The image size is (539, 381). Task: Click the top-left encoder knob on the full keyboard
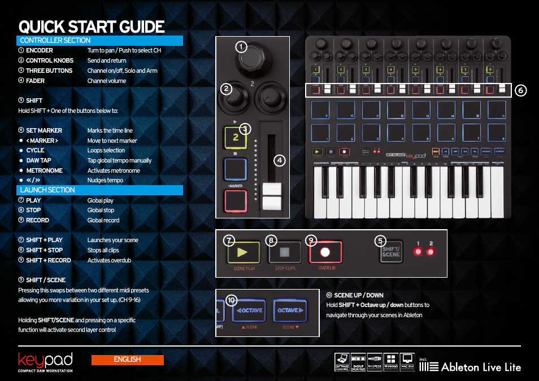click(x=321, y=44)
